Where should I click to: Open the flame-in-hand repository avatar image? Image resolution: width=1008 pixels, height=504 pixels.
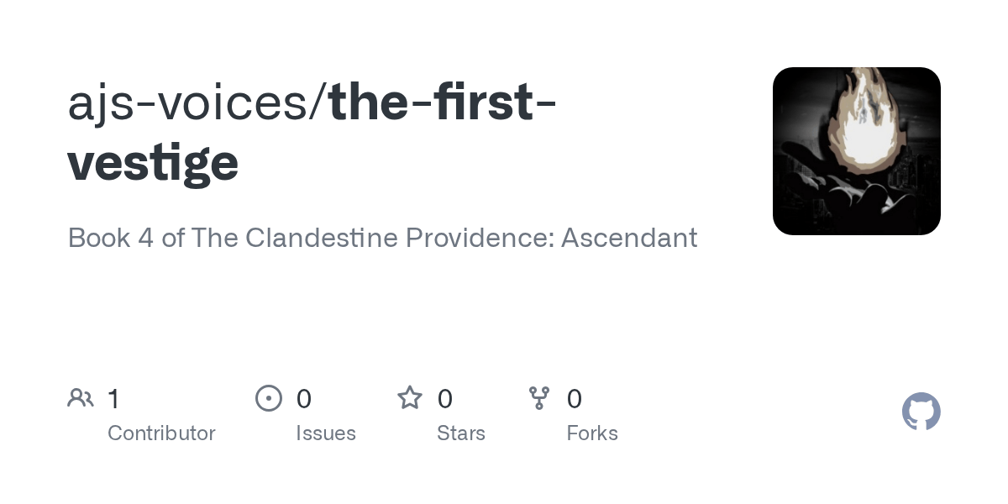[x=857, y=151]
